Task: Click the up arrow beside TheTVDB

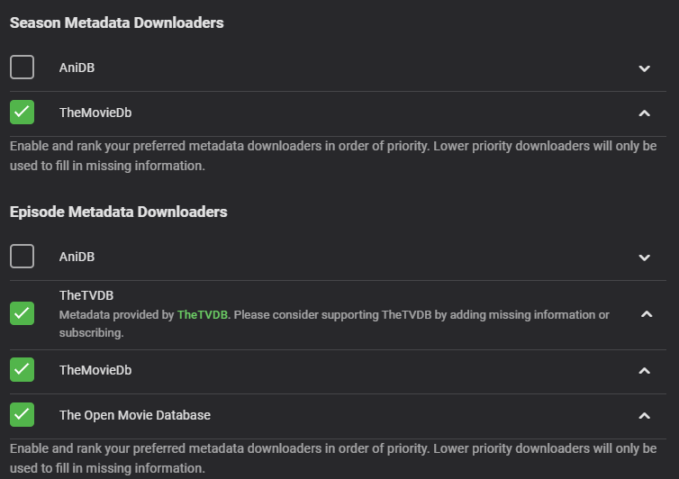Action: (x=644, y=314)
